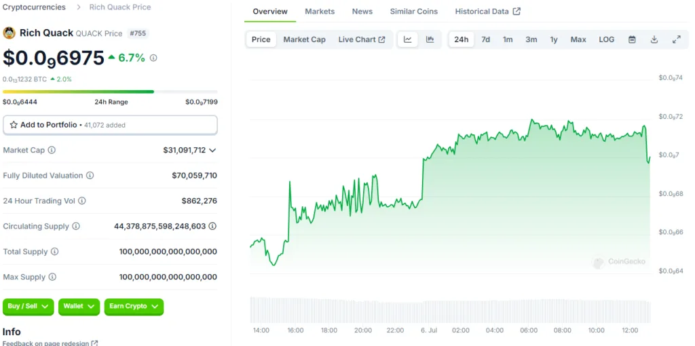Open the Buy / Sell dropdown
The image size is (695, 346).
click(x=29, y=307)
